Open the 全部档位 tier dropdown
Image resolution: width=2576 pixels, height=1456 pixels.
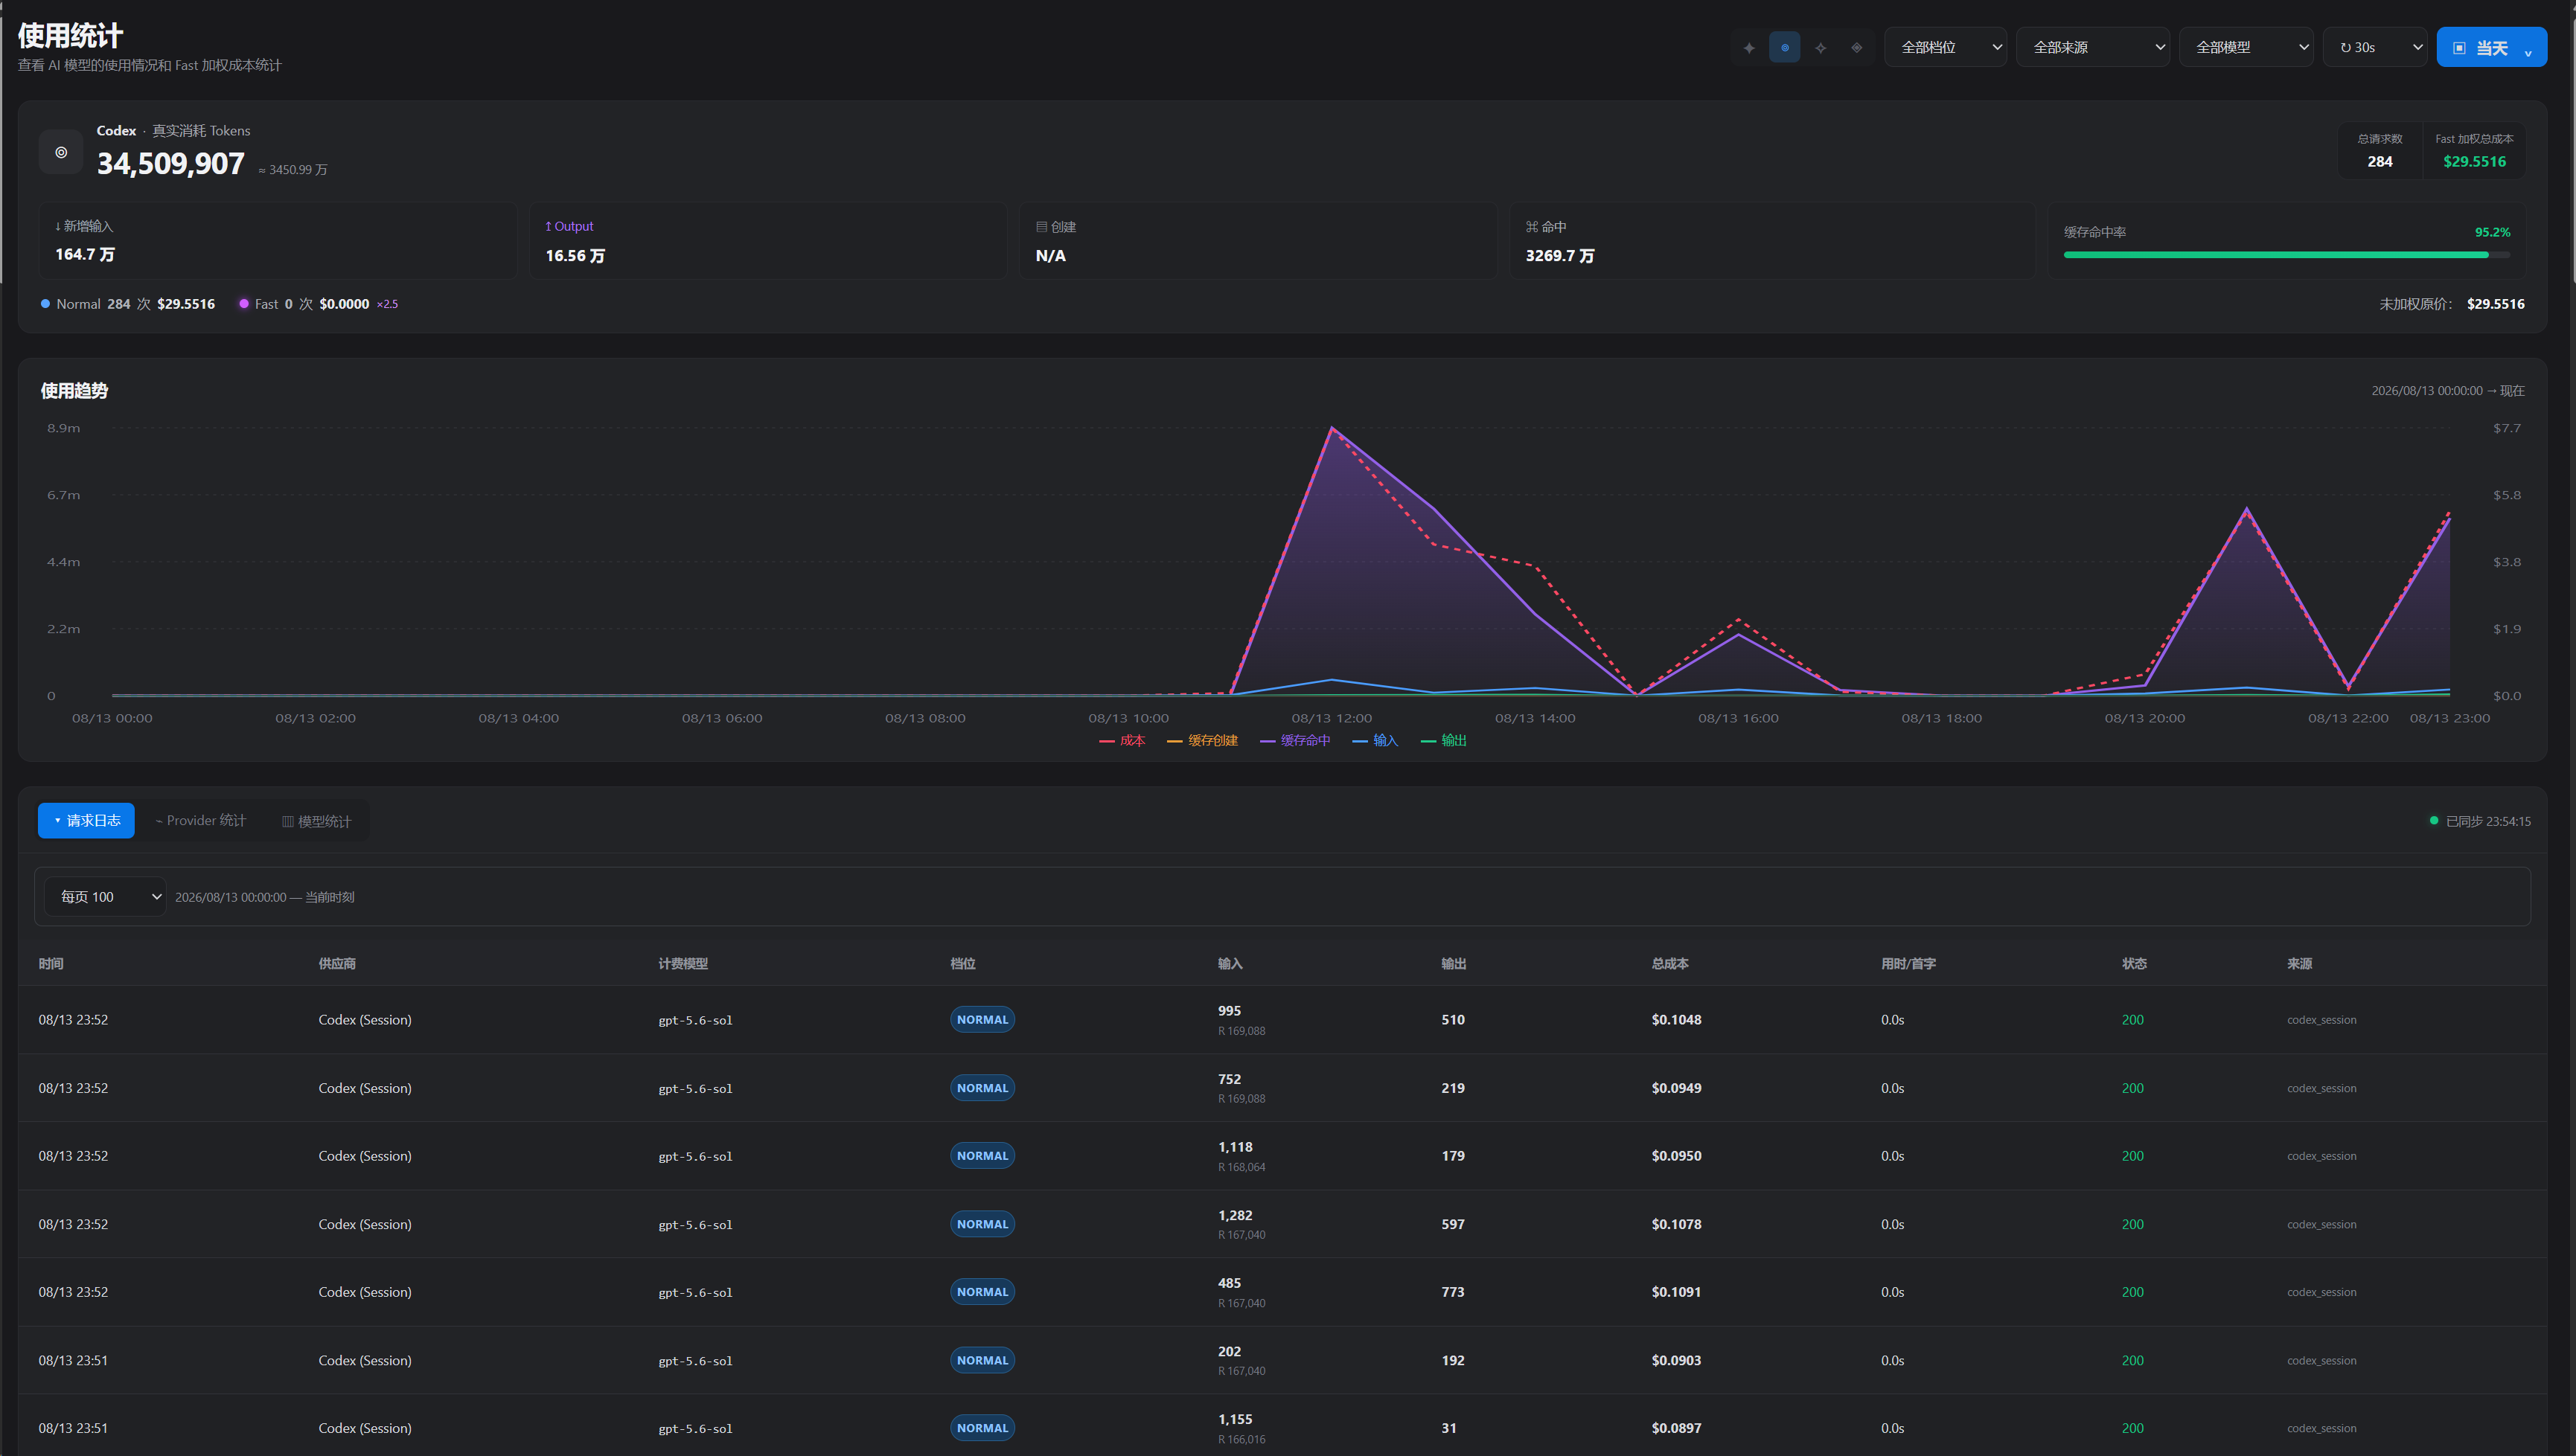tap(1946, 47)
